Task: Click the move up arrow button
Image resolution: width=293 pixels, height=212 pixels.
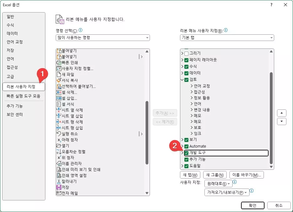Action: click(282, 113)
